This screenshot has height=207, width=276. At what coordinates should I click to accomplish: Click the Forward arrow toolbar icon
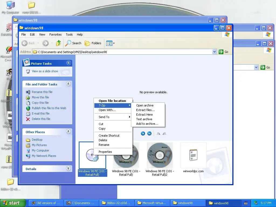[45, 43]
